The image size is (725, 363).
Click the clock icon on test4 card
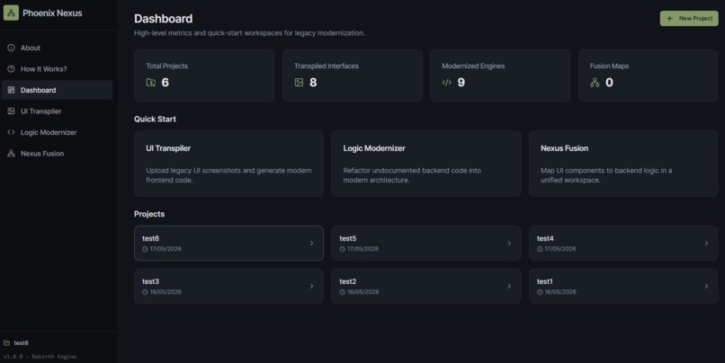[540, 249]
